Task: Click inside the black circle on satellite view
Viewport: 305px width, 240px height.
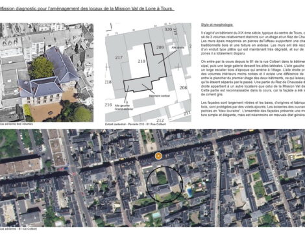Action: click(165, 184)
